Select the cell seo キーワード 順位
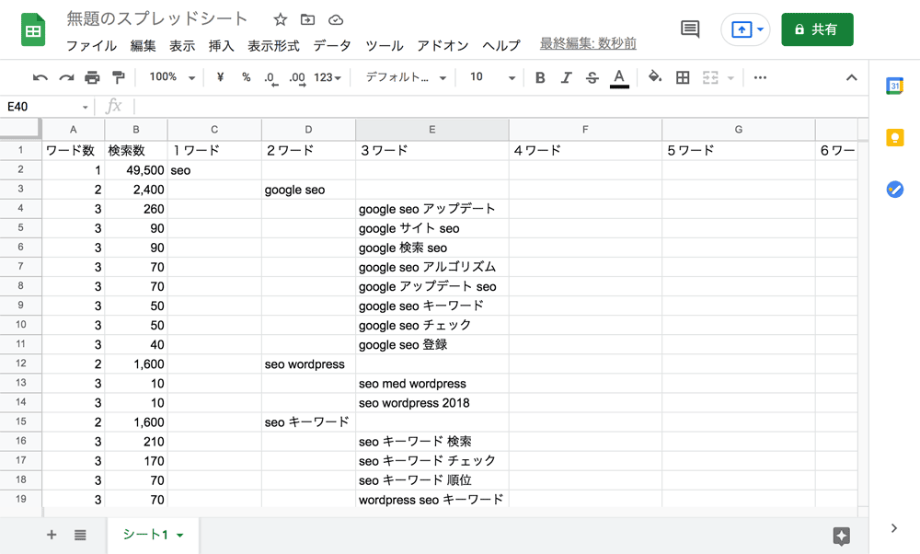 click(431, 480)
